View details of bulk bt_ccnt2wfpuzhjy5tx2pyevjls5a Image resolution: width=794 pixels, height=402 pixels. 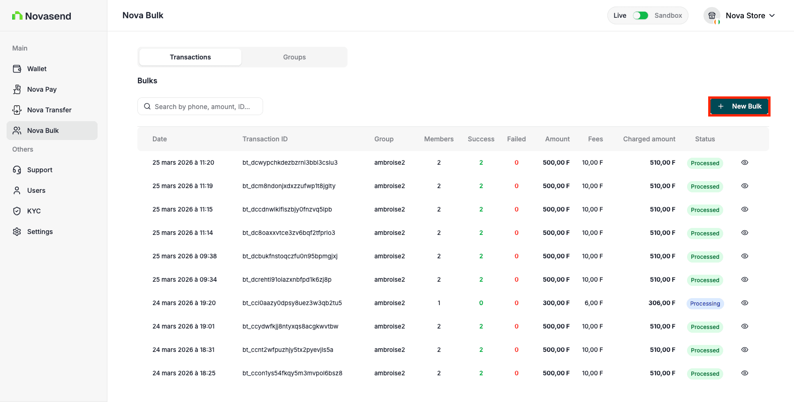(745, 350)
